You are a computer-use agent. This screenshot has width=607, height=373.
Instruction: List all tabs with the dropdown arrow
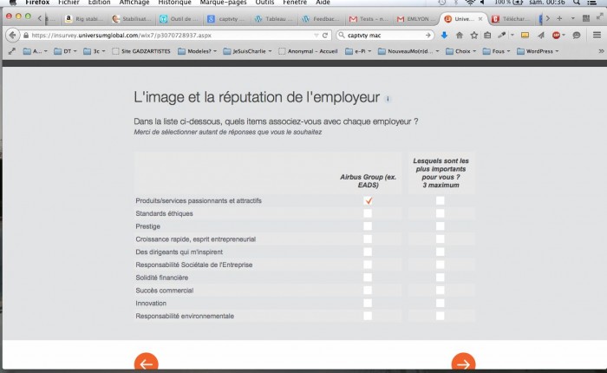coord(573,18)
